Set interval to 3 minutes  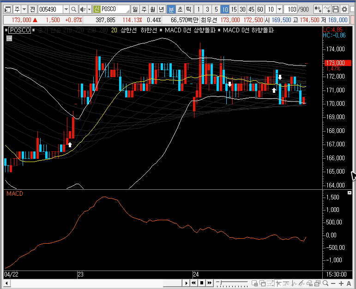pyautogui.click(x=207, y=9)
